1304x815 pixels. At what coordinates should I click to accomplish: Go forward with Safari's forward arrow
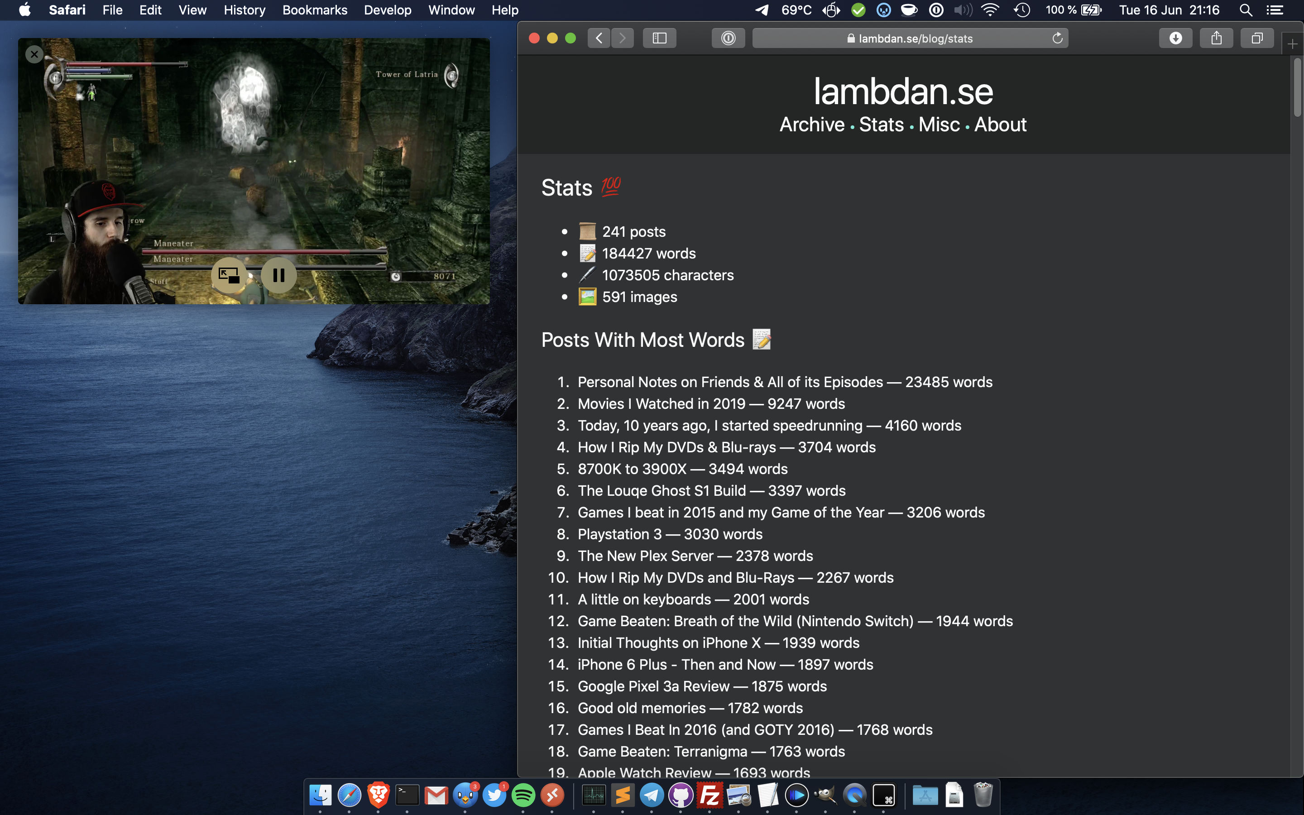[623, 38]
